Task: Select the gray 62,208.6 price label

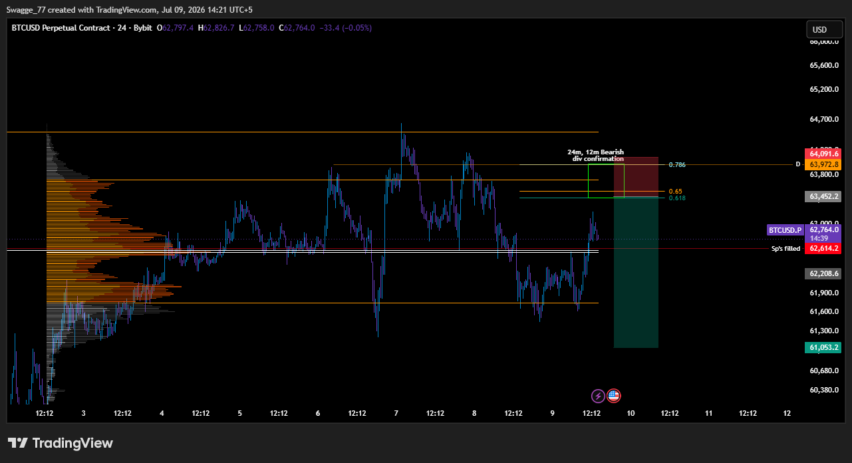Action: (x=823, y=273)
